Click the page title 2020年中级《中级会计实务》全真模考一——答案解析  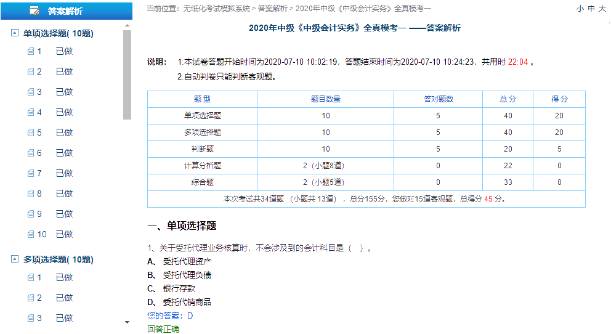tap(355, 28)
